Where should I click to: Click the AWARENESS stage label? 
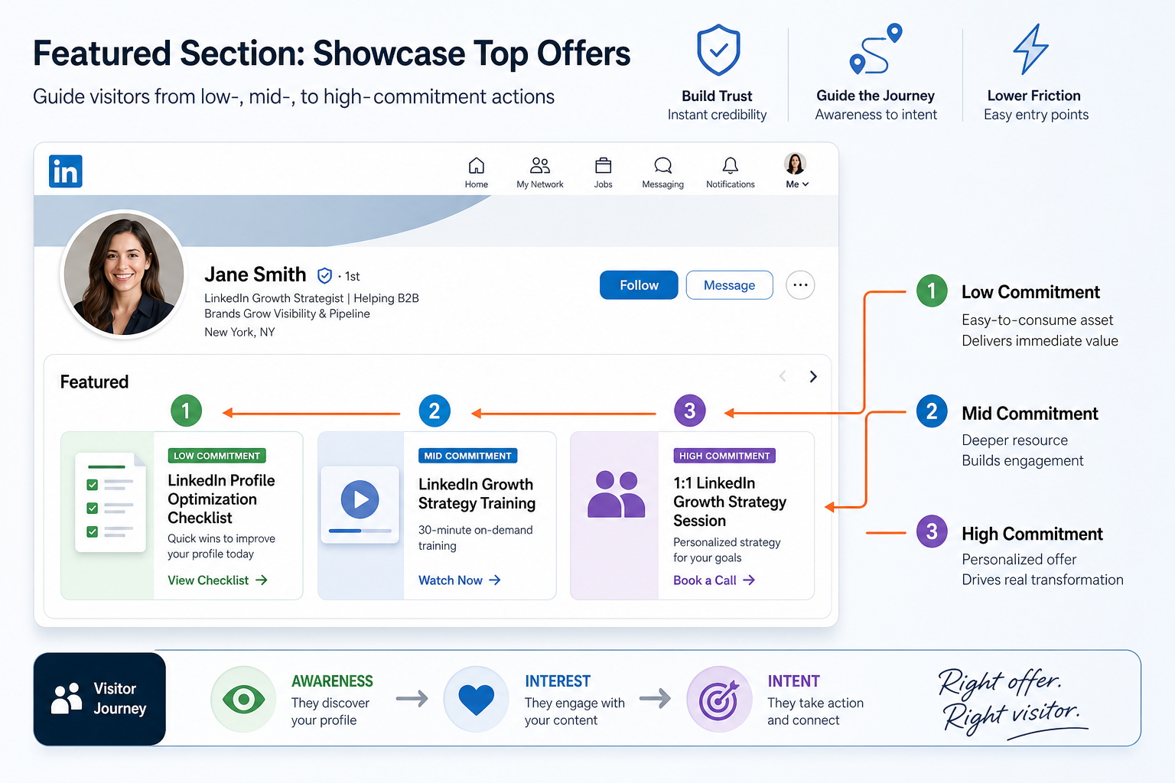point(332,681)
